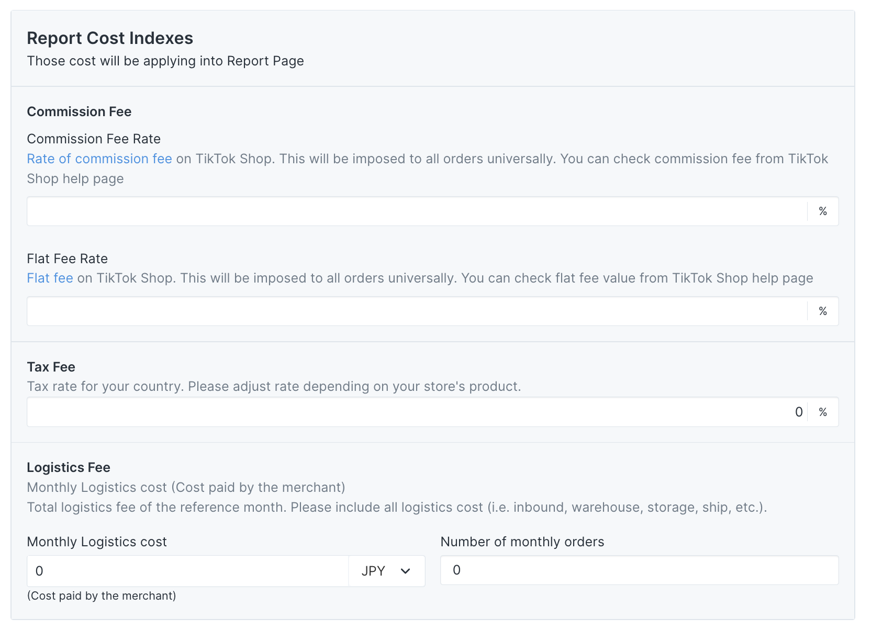Click the 'Monthly Logistics cost' field label

click(97, 542)
